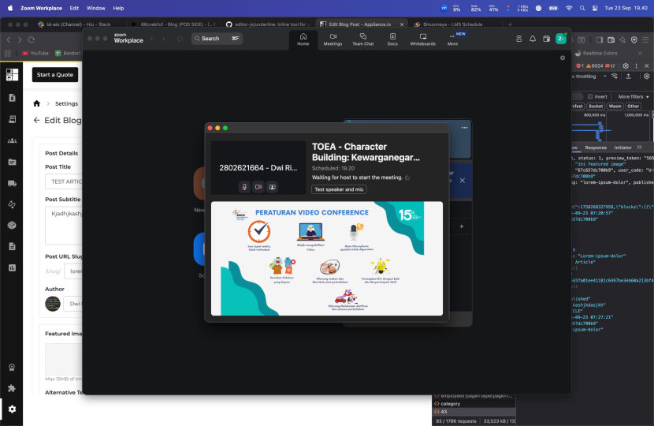The image size is (654, 426).
Task: Click Zoom history clock icon
Action: (x=180, y=39)
